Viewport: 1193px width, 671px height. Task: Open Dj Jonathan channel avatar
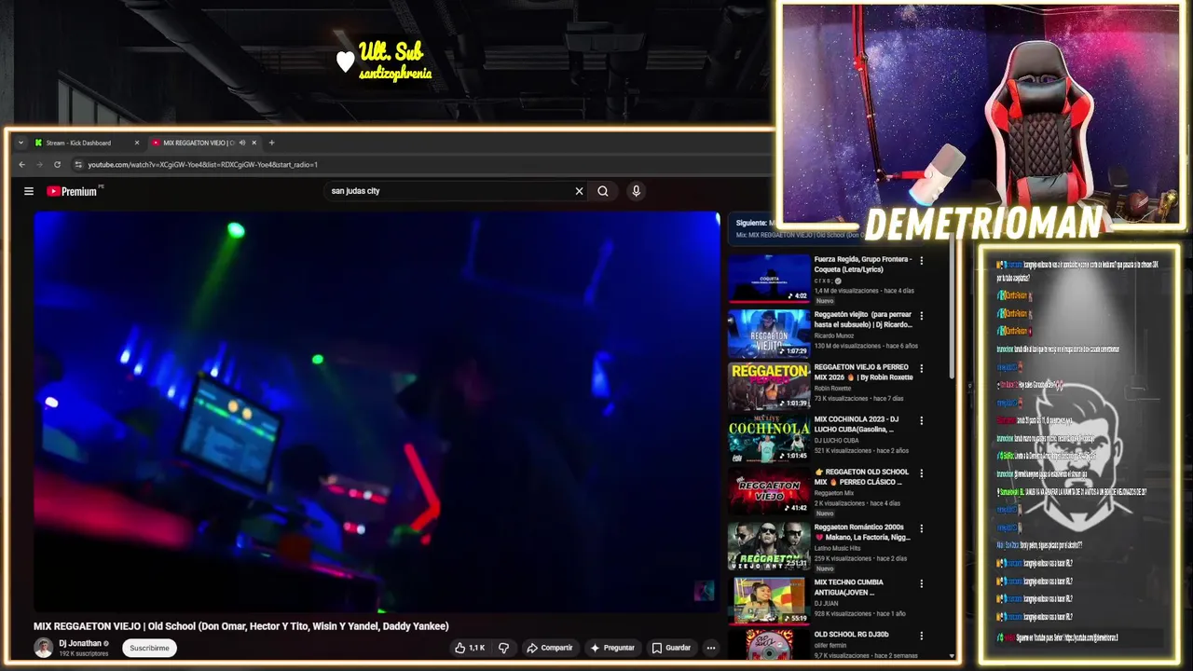[43, 648]
